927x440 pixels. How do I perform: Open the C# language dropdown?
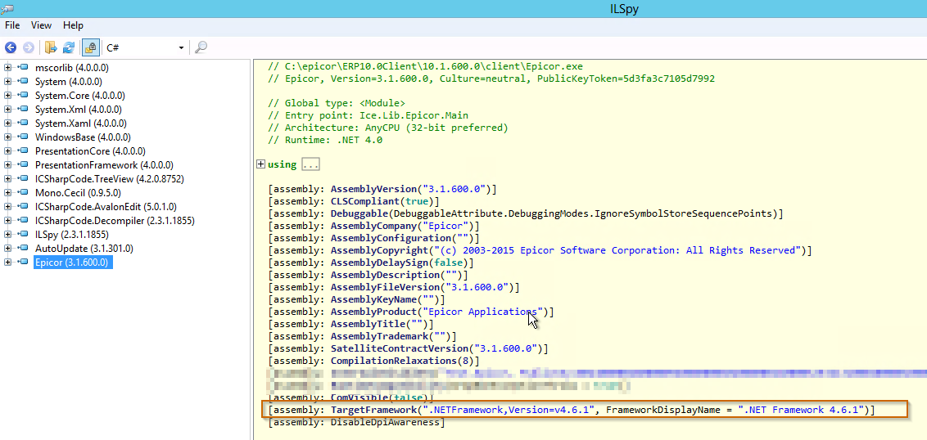click(x=145, y=47)
